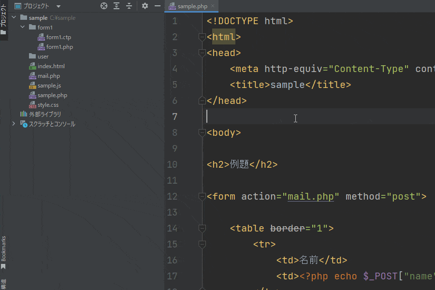Close the sample.php editor tab
The width and height of the screenshot is (435, 290).
click(x=213, y=6)
